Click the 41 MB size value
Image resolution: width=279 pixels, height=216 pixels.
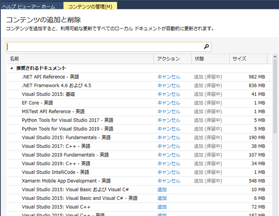(258, 94)
